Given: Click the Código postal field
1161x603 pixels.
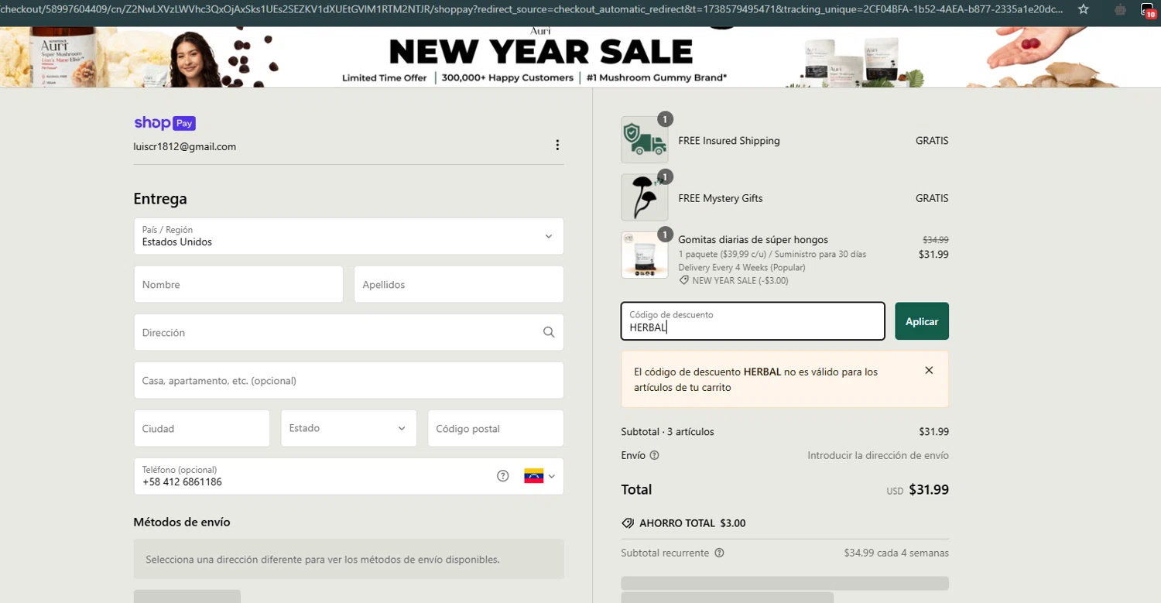Looking at the screenshot, I should (x=495, y=428).
